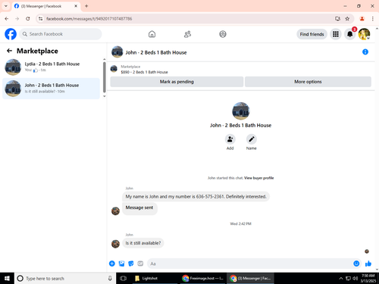
Task: Open the Home feed icon
Action: [152, 34]
